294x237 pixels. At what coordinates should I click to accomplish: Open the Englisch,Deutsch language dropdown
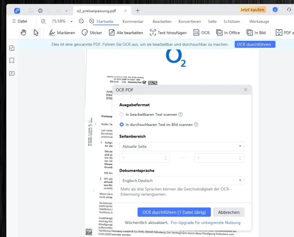tap(182, 181)
